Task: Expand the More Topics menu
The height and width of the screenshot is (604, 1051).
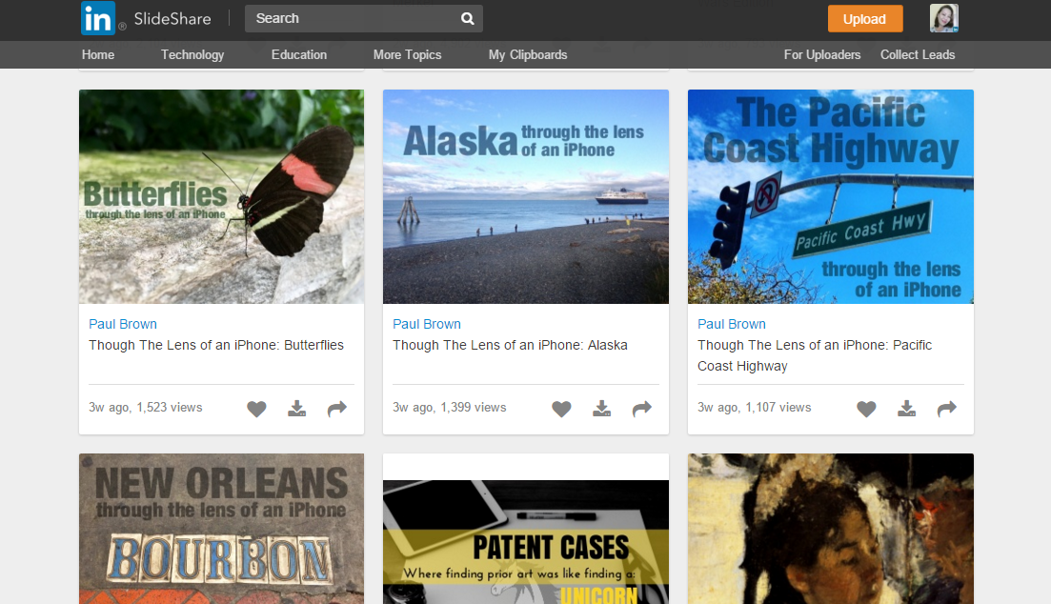Action: pyautogui.click(x=408, y=55)
